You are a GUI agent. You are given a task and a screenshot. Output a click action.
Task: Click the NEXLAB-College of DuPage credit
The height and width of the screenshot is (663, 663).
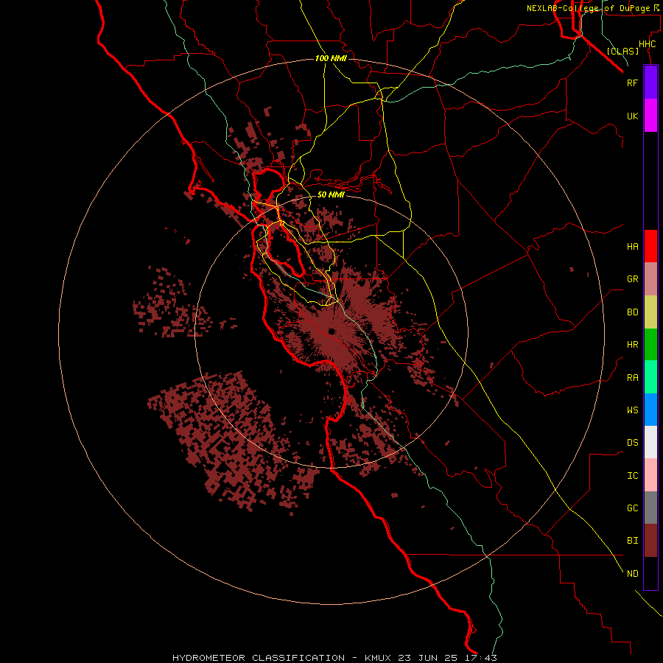click(x=590, y=8)
